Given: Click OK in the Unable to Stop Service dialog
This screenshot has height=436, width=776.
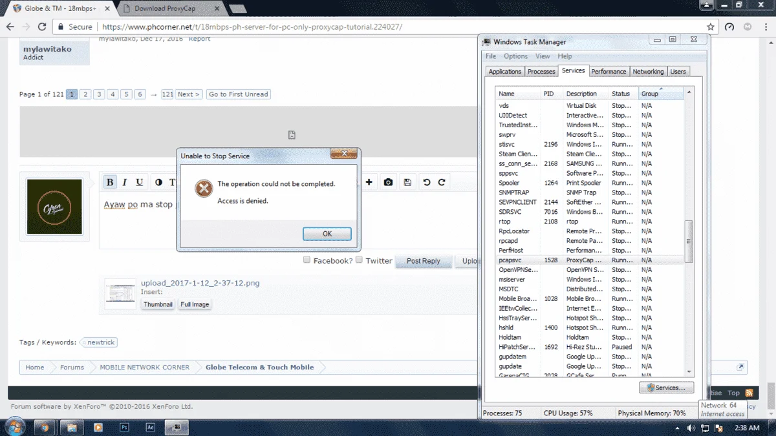Looking at the screenshot, I should click(327, 234).
